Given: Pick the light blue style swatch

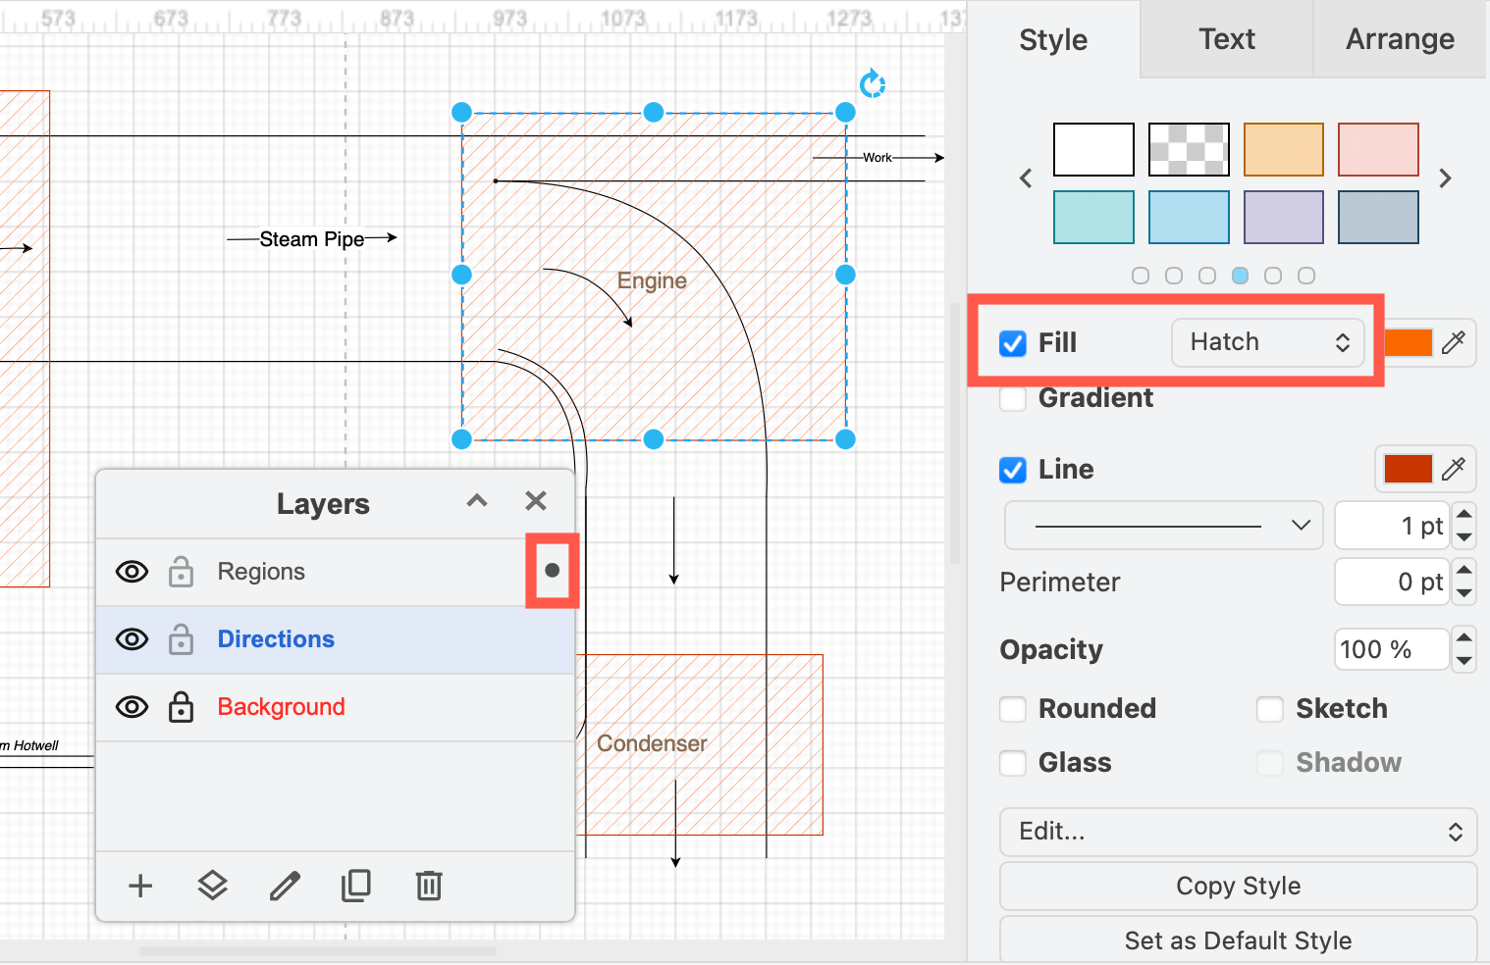Looking at the screenshot, I should tap(1189, 217).
